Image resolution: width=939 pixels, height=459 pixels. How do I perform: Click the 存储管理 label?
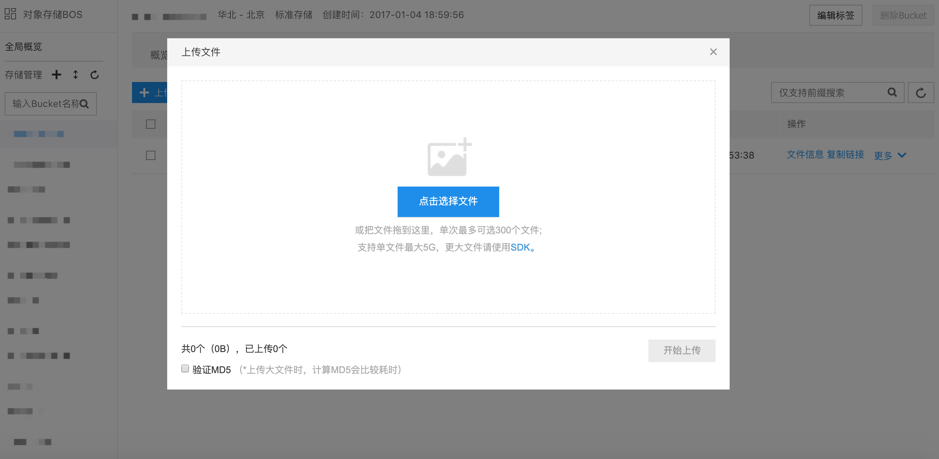[x=23, y=75]
